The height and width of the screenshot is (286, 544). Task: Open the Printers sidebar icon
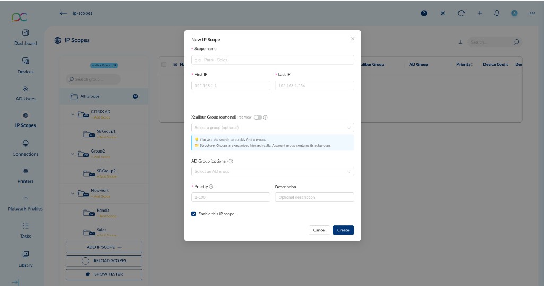(25, 171)
